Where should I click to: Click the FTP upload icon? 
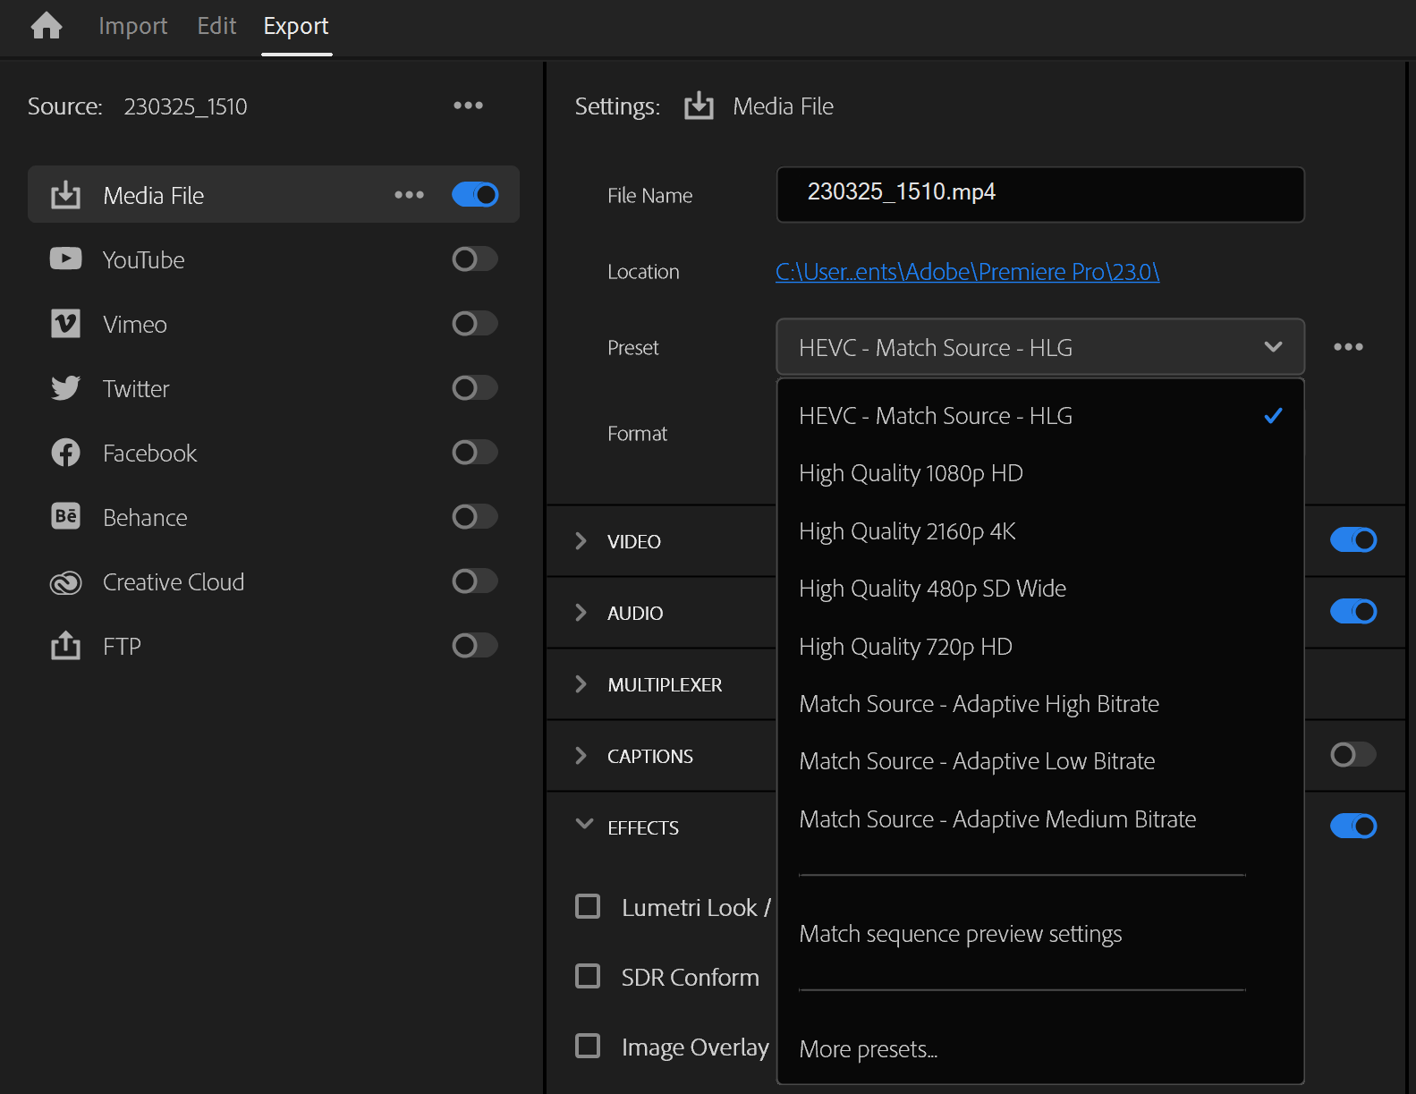pyautogui.click(x=65, y=646)
